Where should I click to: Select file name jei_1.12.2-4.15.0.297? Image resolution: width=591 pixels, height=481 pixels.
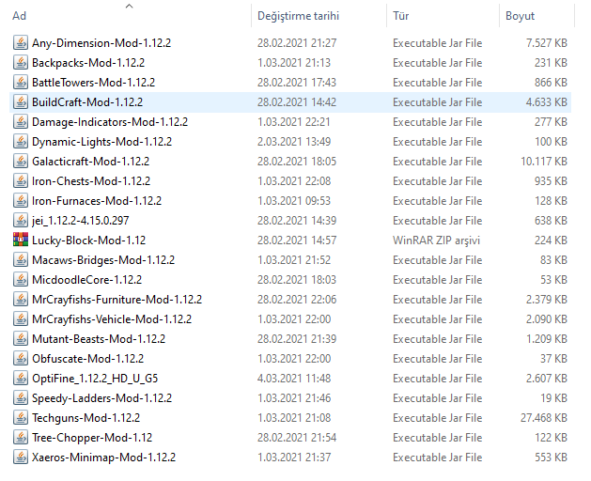pos(80,221)
